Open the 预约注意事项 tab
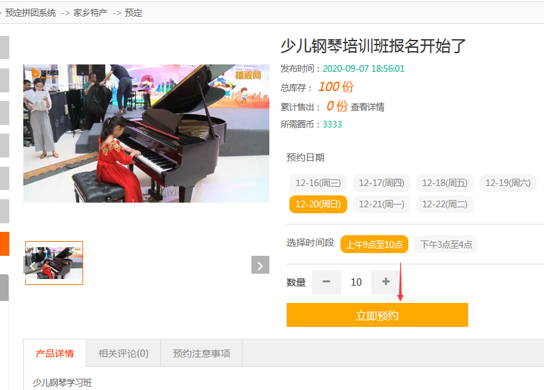This screenshot has height=390, width=544. point(202,353)
